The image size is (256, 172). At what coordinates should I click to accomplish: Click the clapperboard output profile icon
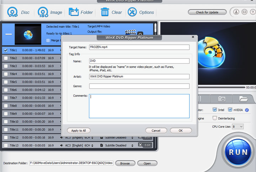click(130, 32)
